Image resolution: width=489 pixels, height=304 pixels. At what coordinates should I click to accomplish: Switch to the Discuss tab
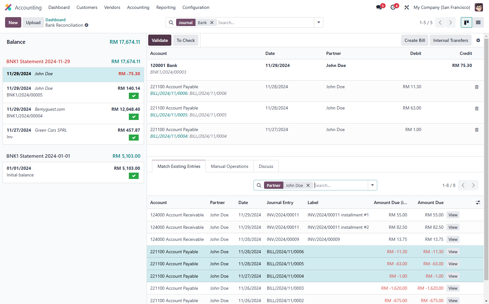[266, 166]
